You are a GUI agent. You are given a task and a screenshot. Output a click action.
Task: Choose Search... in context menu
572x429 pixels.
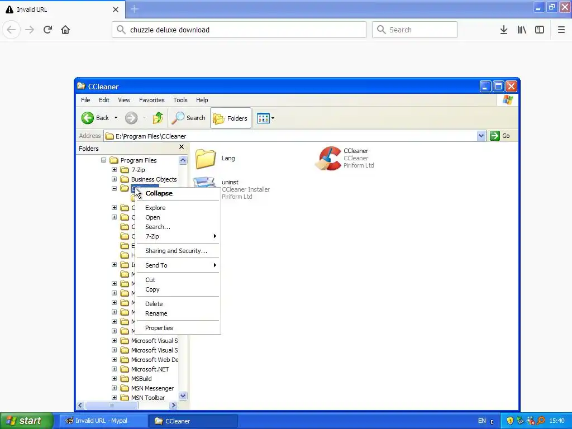pyautogui.click(x=178, y=227)
